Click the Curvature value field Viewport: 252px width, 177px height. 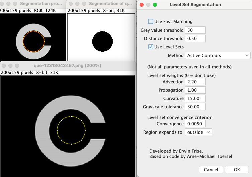click(x=195, y=99)
